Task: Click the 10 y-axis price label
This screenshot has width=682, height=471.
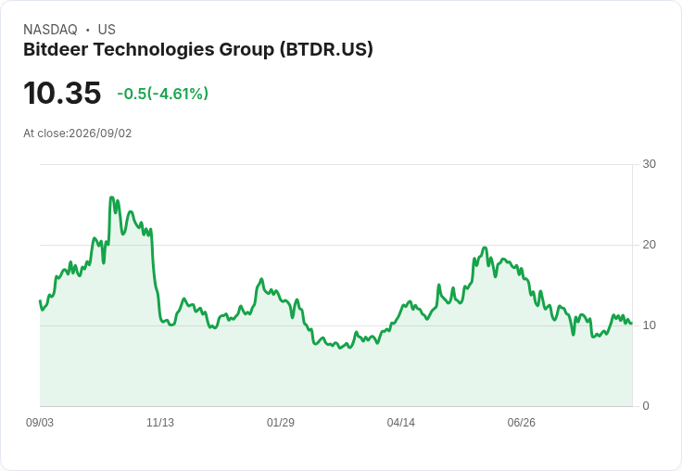Action: (x=649, y=325)
